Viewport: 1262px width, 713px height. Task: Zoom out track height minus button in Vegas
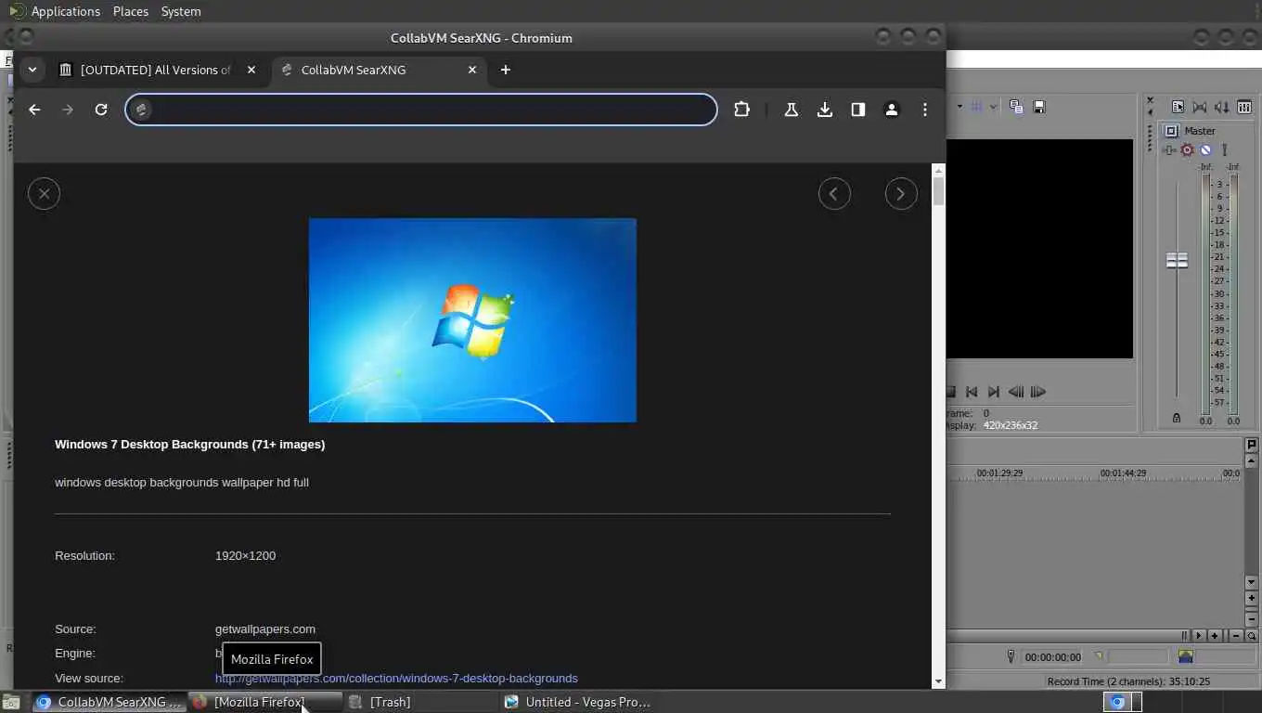tap(1251, 618)
